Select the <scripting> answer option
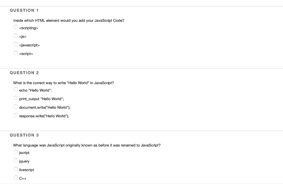Viewport: 283px width, 184px height. pos(16,27)
